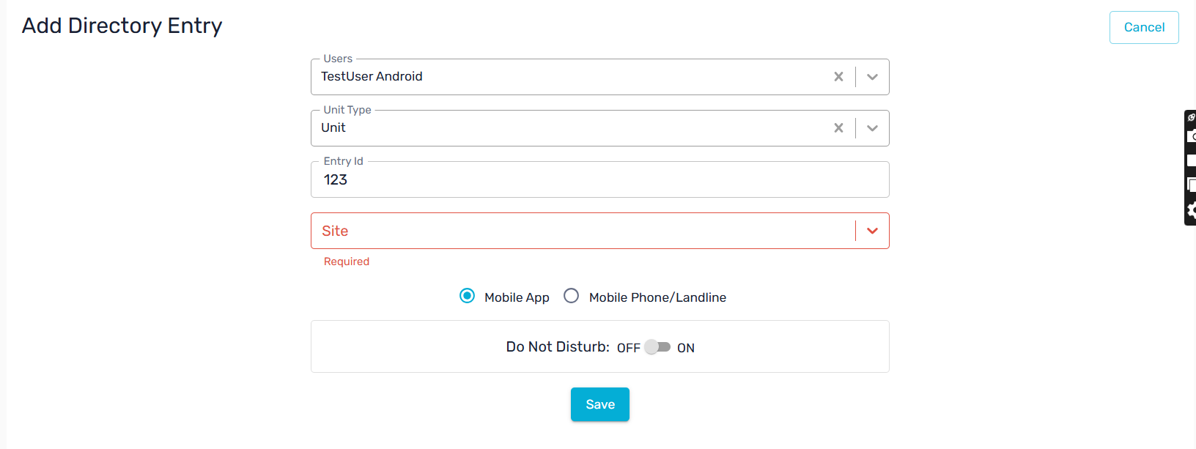Click the overlapping squares icon in side toolbar
Viewport: 1196px width, 449px height.
[1191, 184]
